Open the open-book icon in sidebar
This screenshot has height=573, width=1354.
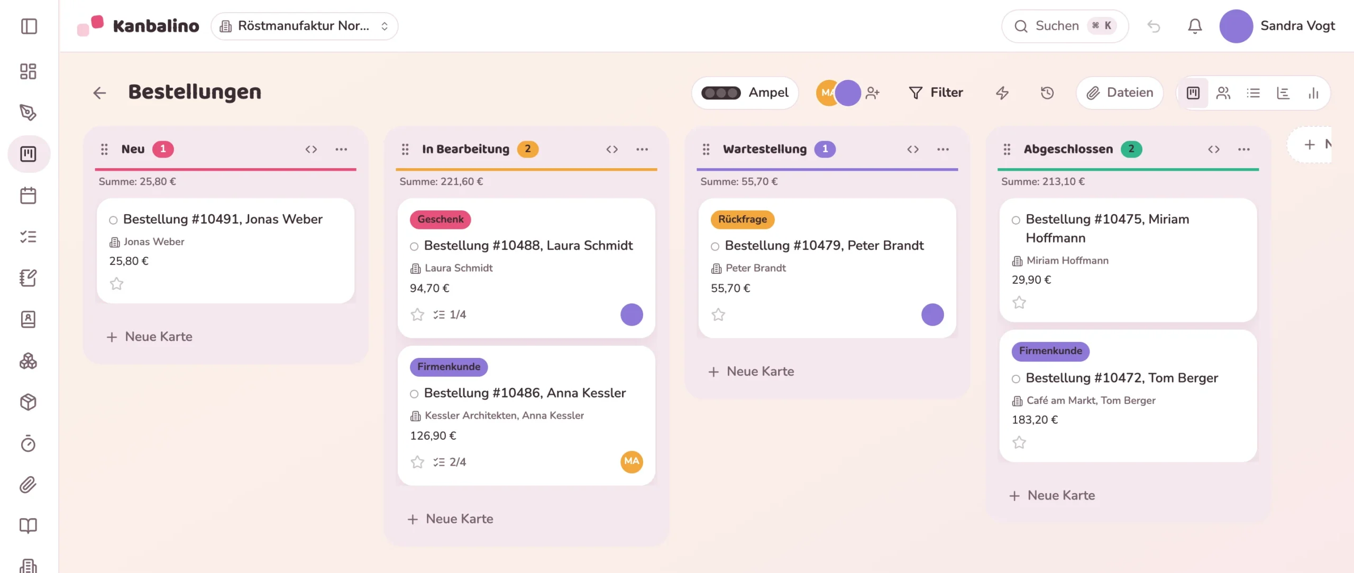(x=28, y=525)
